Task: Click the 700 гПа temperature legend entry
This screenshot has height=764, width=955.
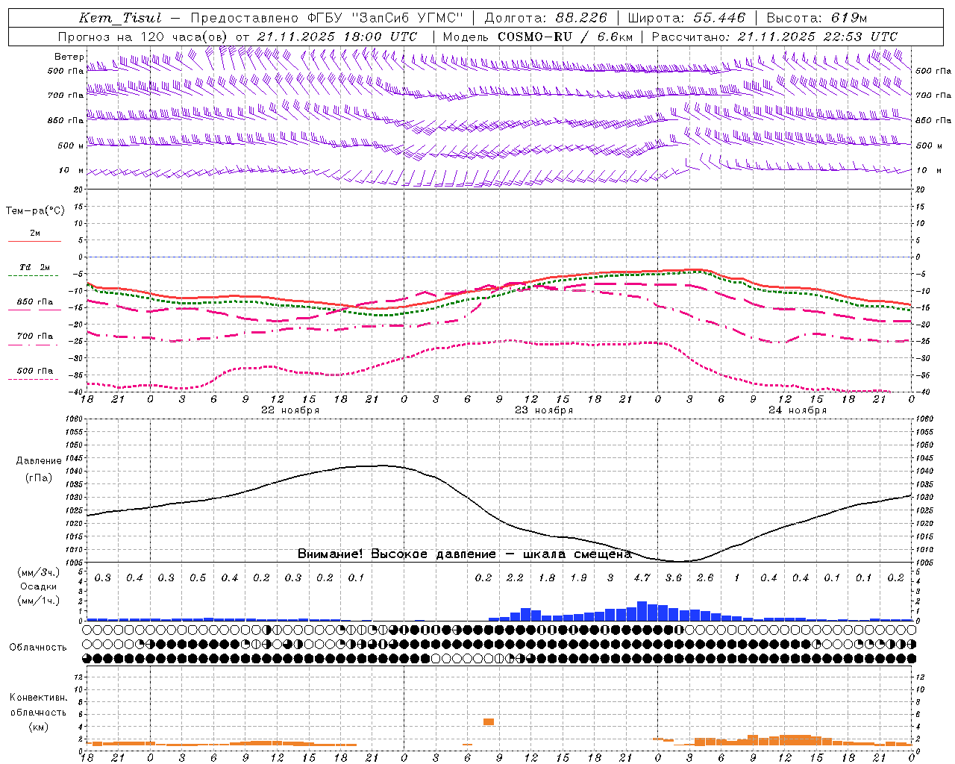Action: pos(35,336)
